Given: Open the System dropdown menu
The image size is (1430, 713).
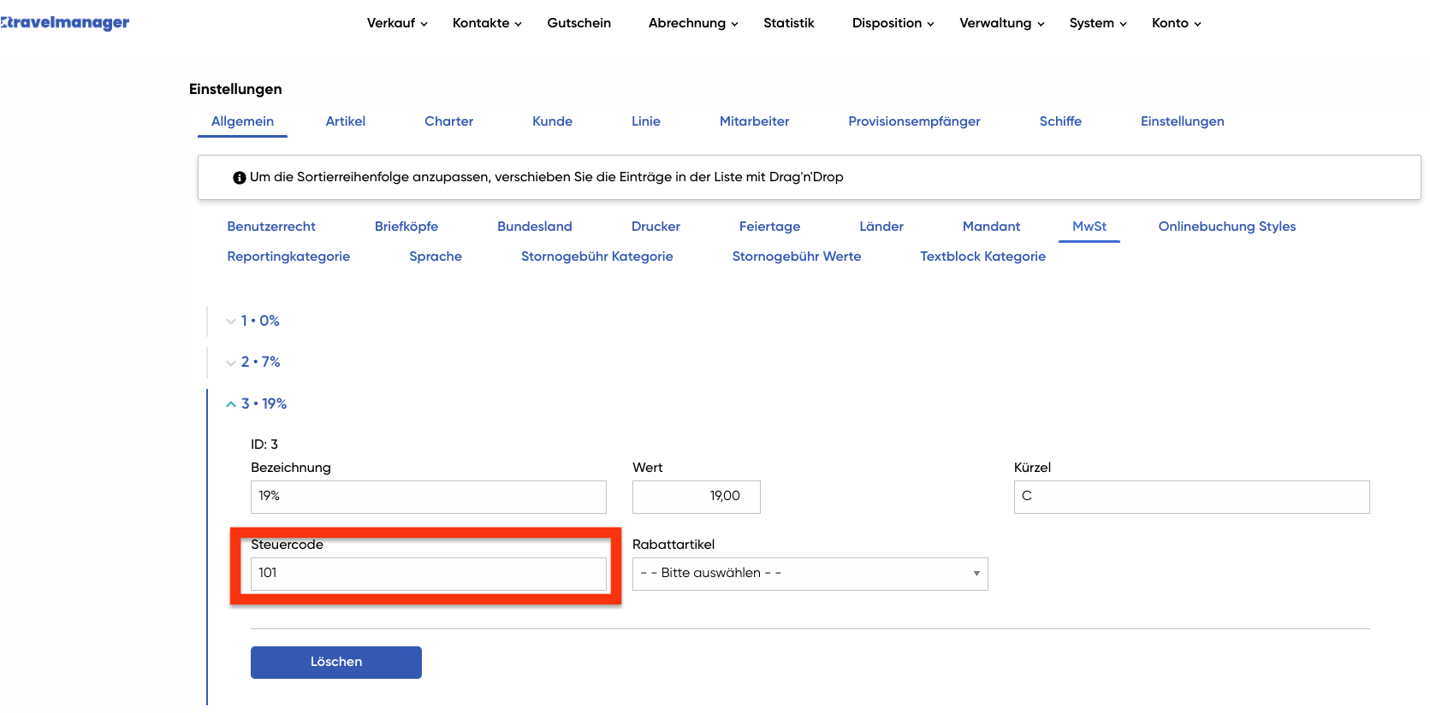Looking at the screenshot, I should 1098,23.
